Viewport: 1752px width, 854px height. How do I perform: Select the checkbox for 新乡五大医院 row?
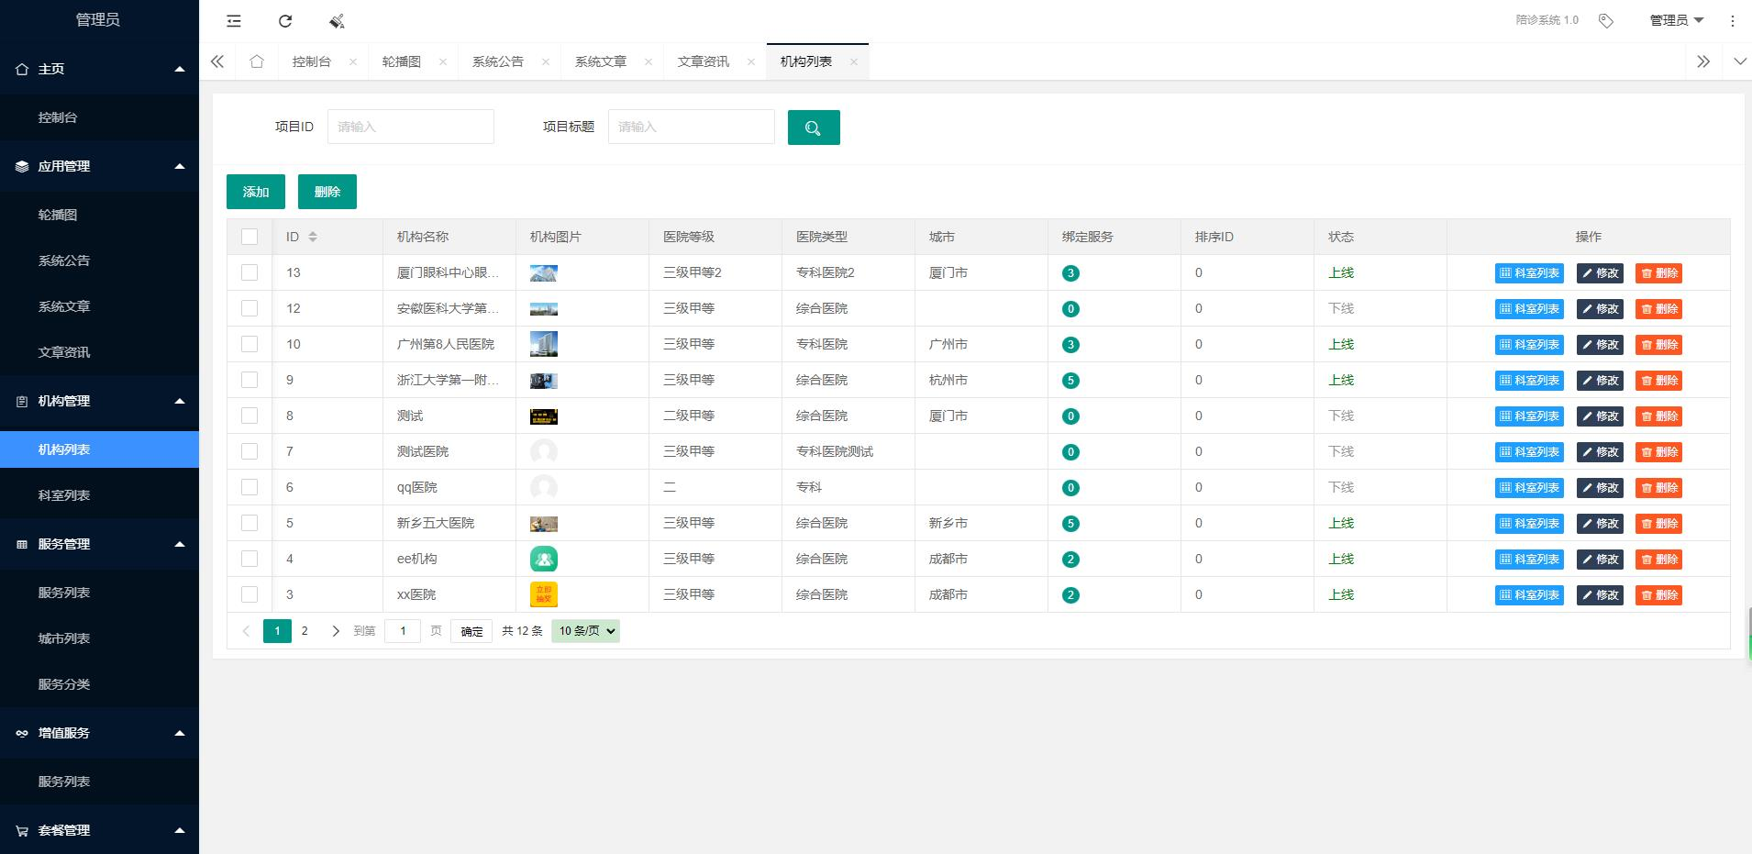249,523
